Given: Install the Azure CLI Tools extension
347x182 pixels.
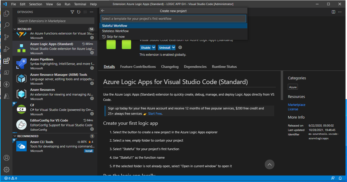Looking at the screenshot, I should [89, 151].
